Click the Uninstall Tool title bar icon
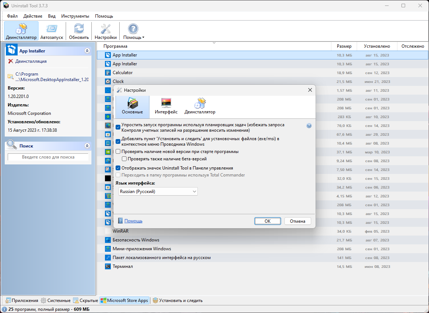Screen dimensions: 429x313 [6, 6]
